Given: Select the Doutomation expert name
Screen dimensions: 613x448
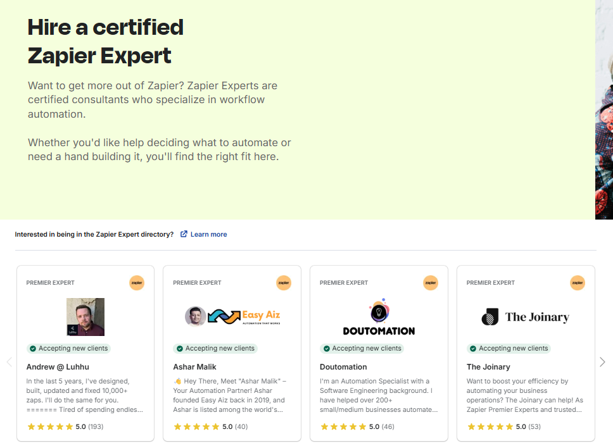Looking at the screenshot, I should (x=343, y=367).
